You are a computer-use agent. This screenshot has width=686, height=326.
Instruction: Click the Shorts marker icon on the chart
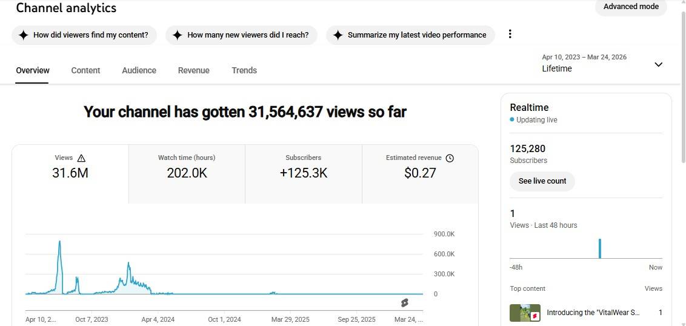coord(404,302)
